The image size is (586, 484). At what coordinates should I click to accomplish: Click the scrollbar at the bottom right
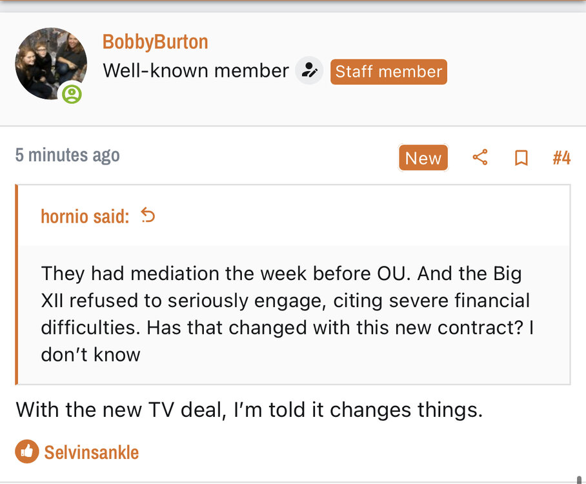578,479
